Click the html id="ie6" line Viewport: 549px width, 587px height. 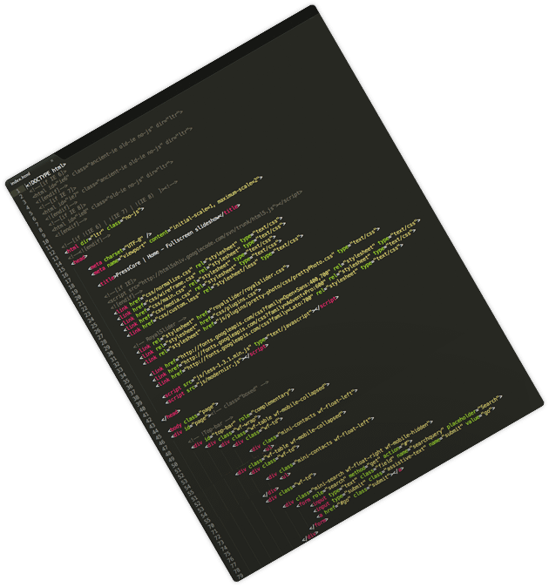click(106, 154)
